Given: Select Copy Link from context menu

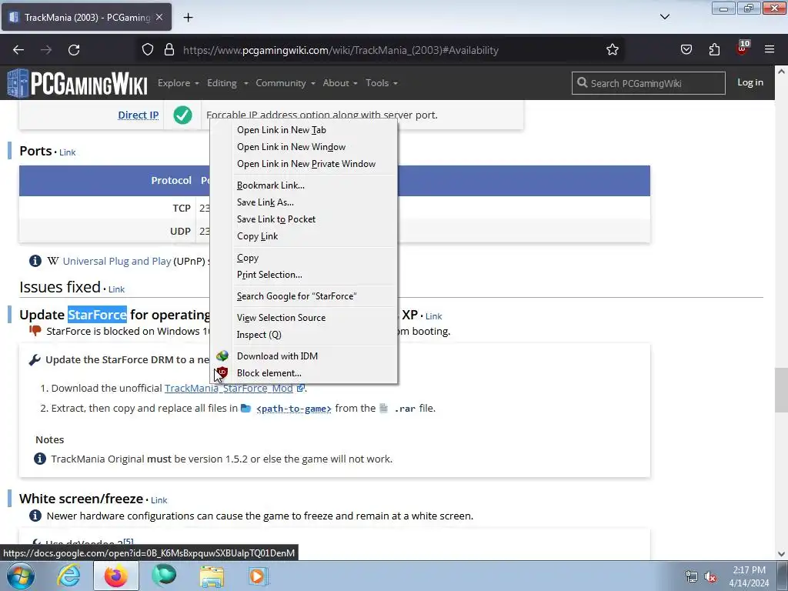Looking at the screenshot, I should point(303,236).
